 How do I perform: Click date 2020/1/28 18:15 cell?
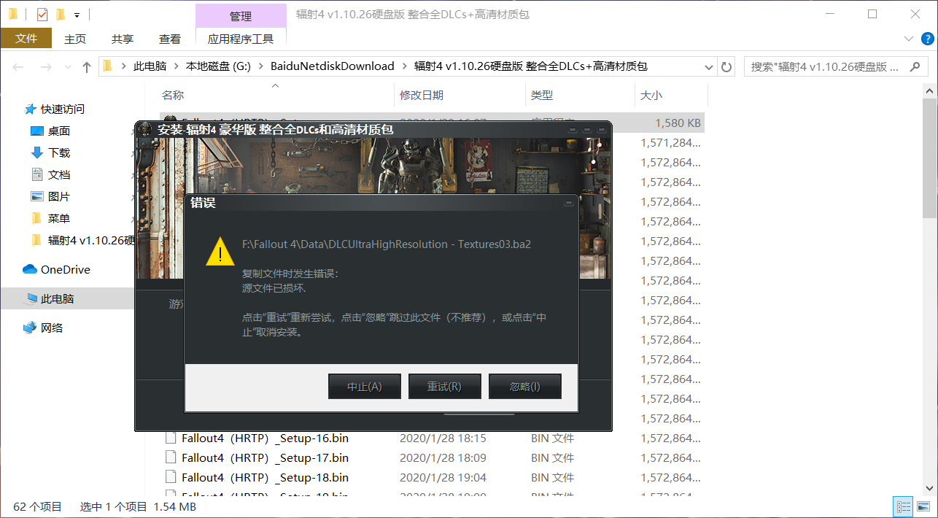click(443, 438)
